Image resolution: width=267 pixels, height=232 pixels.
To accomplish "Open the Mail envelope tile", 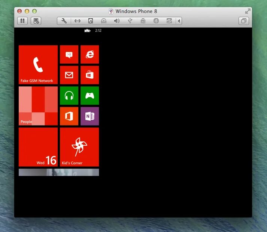I will click(69, 75).
